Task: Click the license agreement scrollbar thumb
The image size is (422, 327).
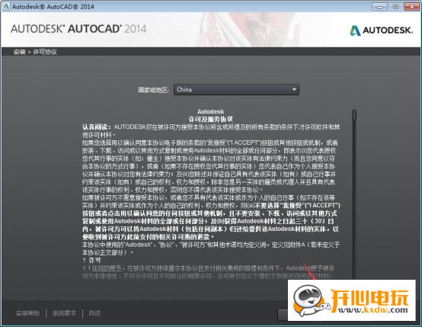Action: click(354, 115)
